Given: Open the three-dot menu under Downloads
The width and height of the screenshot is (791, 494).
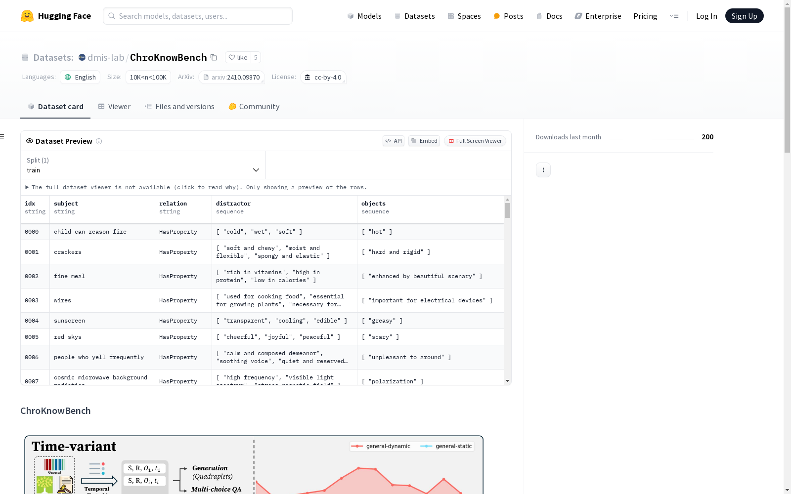Looking at the screenshot, I should pyautogui.click(x=543, y=170).
